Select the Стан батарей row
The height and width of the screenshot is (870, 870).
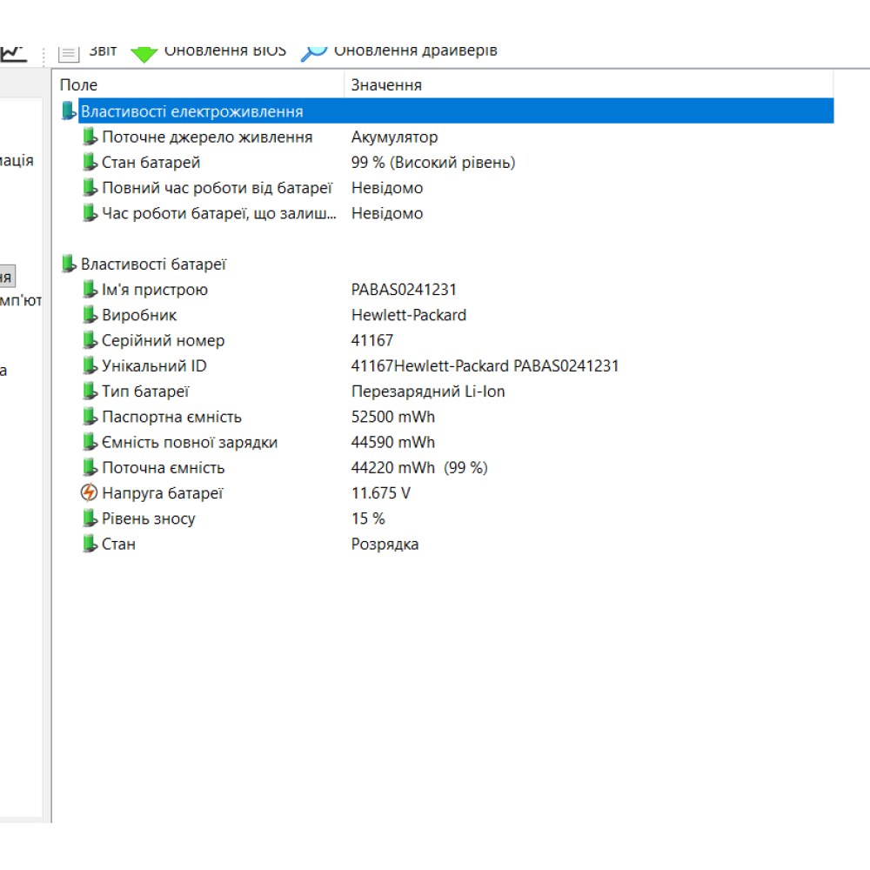point(151,163)
